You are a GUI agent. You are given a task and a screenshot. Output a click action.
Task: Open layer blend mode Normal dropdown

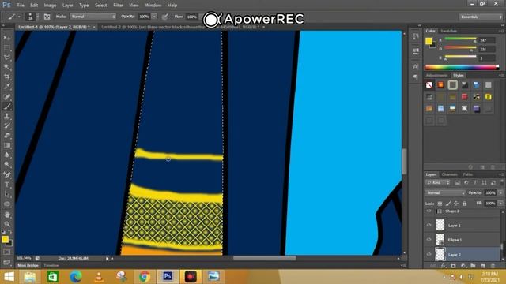point(445,192)
